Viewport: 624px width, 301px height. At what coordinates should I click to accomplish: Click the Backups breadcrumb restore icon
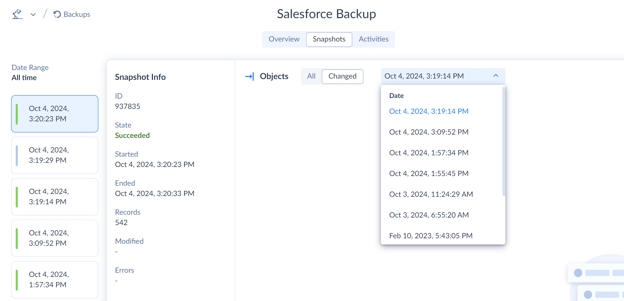[x=57, y=14]
